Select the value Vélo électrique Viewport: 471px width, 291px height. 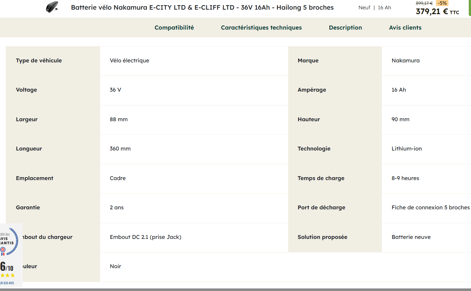click(129, 60)
